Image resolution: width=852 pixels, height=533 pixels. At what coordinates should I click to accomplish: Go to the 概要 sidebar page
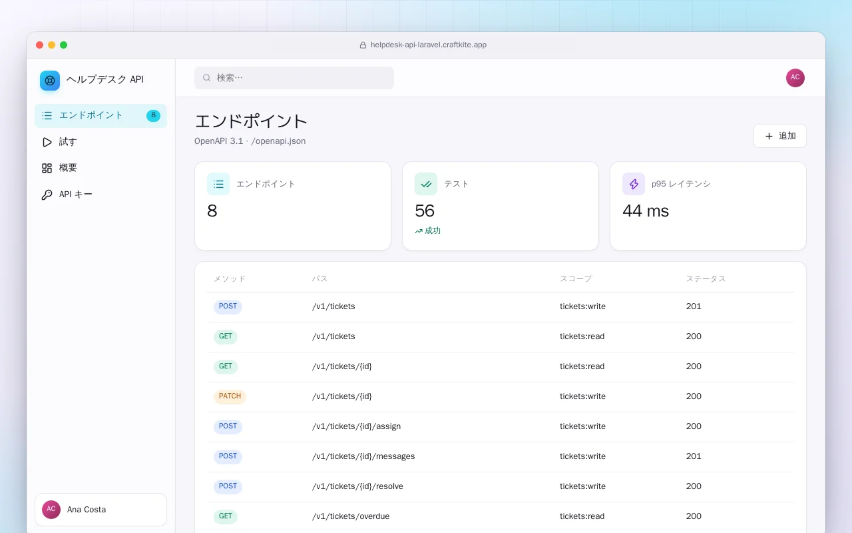(101, 168)
